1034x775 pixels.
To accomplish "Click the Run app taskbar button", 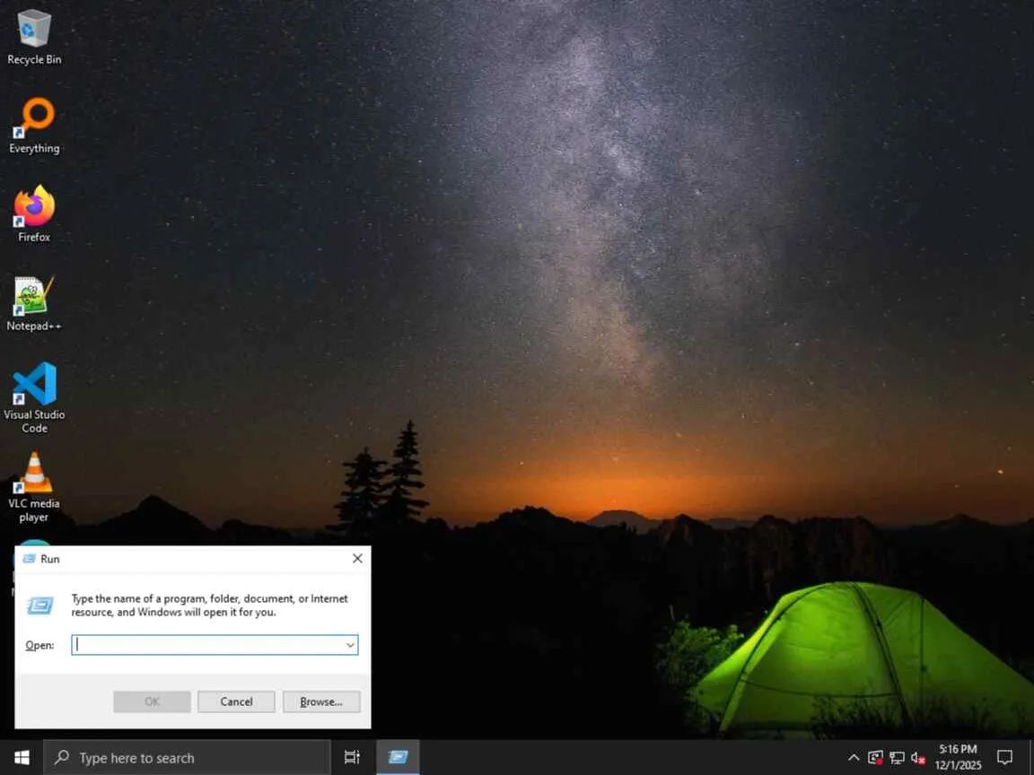I will pyautogui.click(x=398, y=758).
